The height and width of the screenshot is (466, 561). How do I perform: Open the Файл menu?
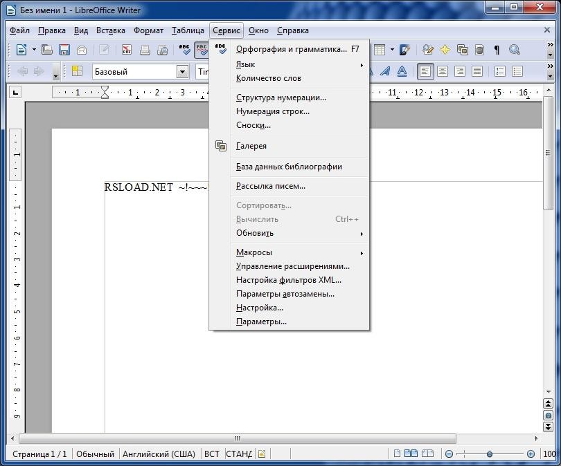[19, 30]
